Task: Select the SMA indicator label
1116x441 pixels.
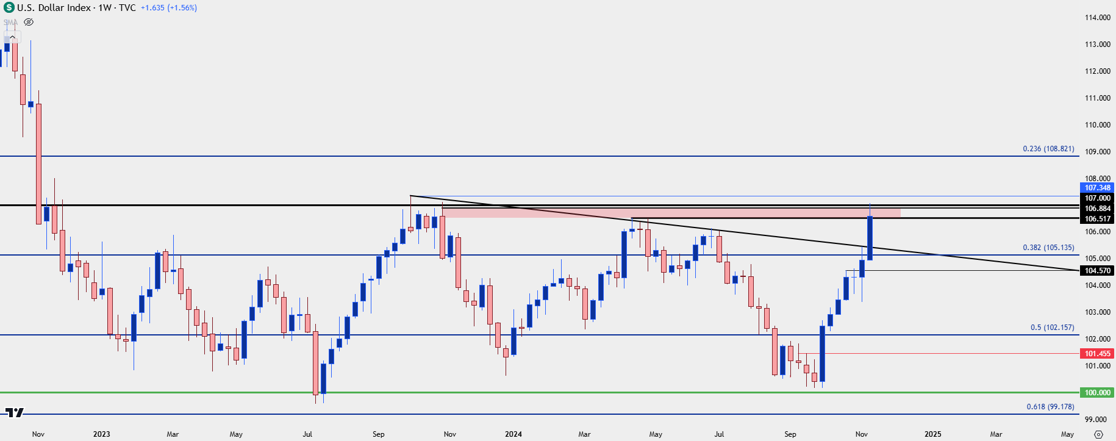Action: pyautogui.click(x=11, y=22)
